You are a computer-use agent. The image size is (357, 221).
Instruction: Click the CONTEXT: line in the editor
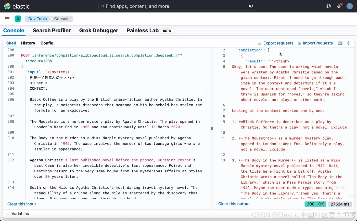click(39, 88)
